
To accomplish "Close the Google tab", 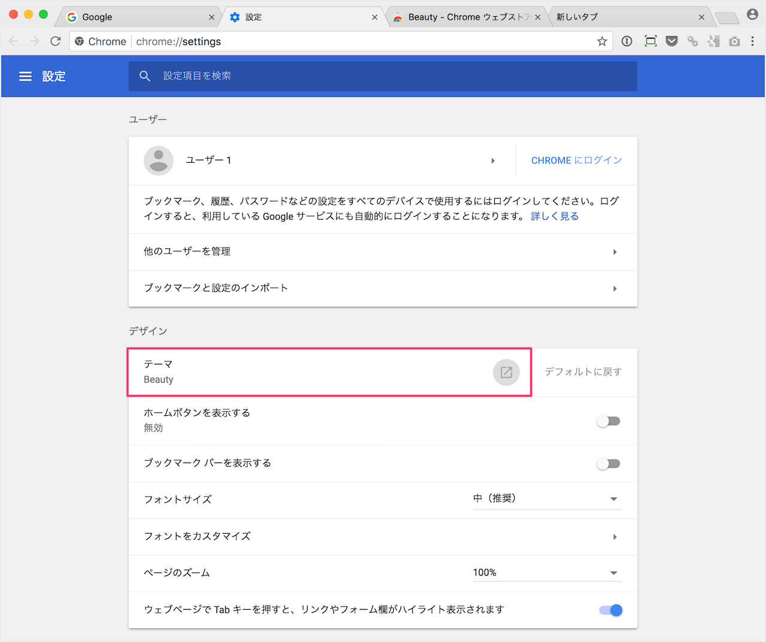I will pyautogui.click(x=211, y=17).
